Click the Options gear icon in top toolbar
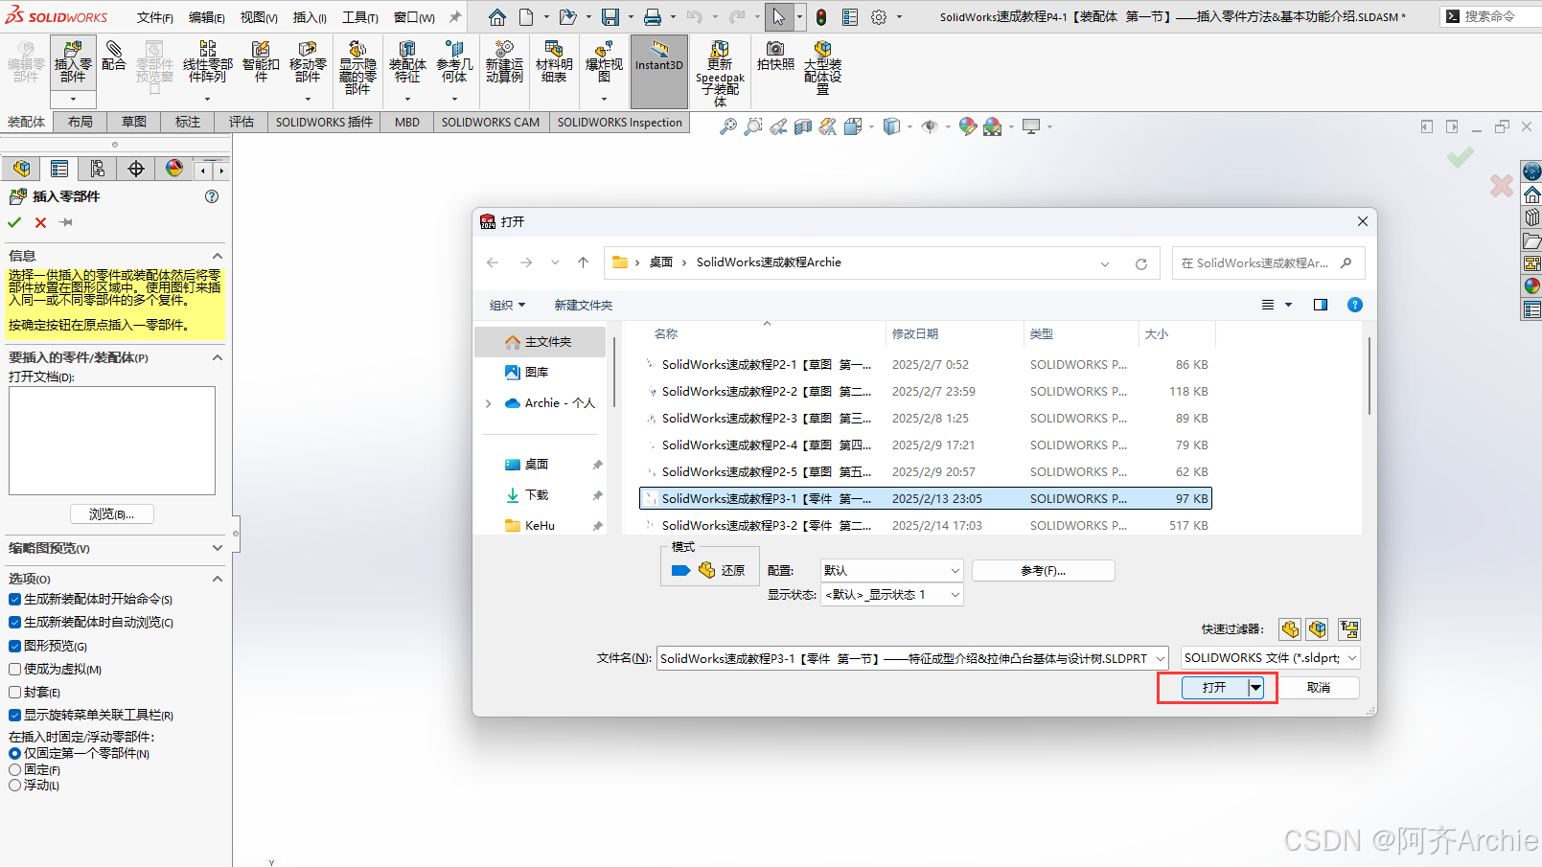Image resolution: width=1542 pixels, height=867 pixels. pos(879,17)
